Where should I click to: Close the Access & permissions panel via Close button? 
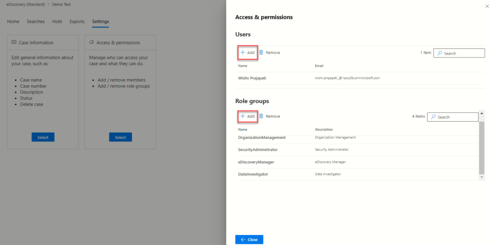tap(249, 240)
